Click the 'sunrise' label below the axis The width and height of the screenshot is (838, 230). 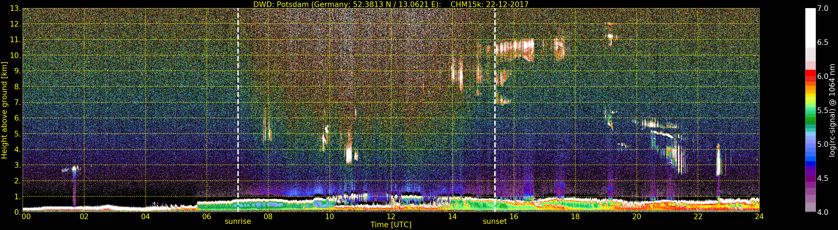pyautogui.click(x=238, y=222)
